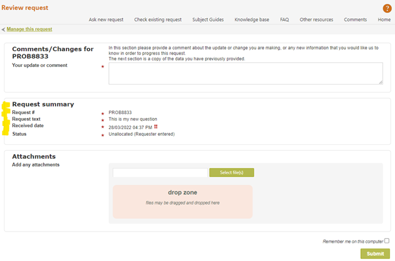Open the Ask new request menu
Screen dimensions: 395x261
tap(106, 20)
